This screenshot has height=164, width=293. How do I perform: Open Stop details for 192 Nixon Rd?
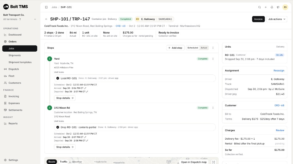pos(65,147)
